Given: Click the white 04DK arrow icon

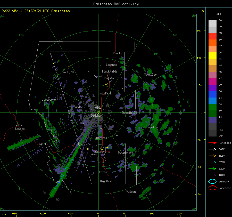Looking at the screenshot, I should pos(212,149).
